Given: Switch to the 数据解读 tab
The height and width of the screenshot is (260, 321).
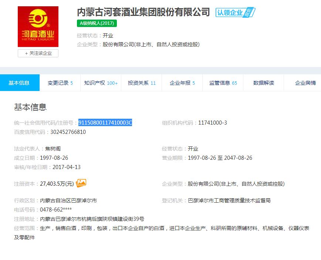Looking at the screenshot, I should point(263,83).
